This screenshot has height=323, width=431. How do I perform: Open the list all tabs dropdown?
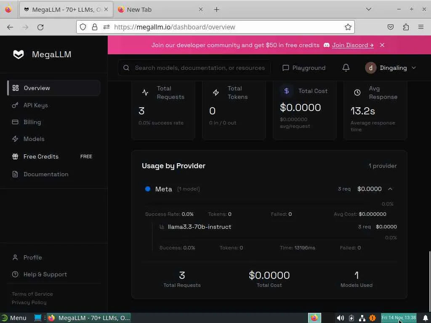coord(369,9)
